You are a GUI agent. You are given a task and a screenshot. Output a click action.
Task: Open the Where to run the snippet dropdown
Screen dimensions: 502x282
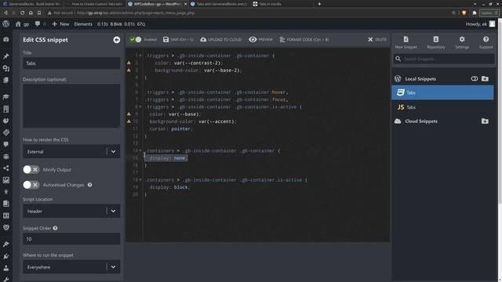click(x=71, y=267)
